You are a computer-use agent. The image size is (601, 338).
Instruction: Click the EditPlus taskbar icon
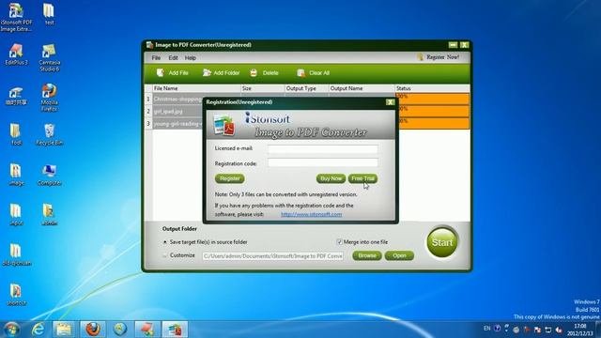click(x=147, y=330)
